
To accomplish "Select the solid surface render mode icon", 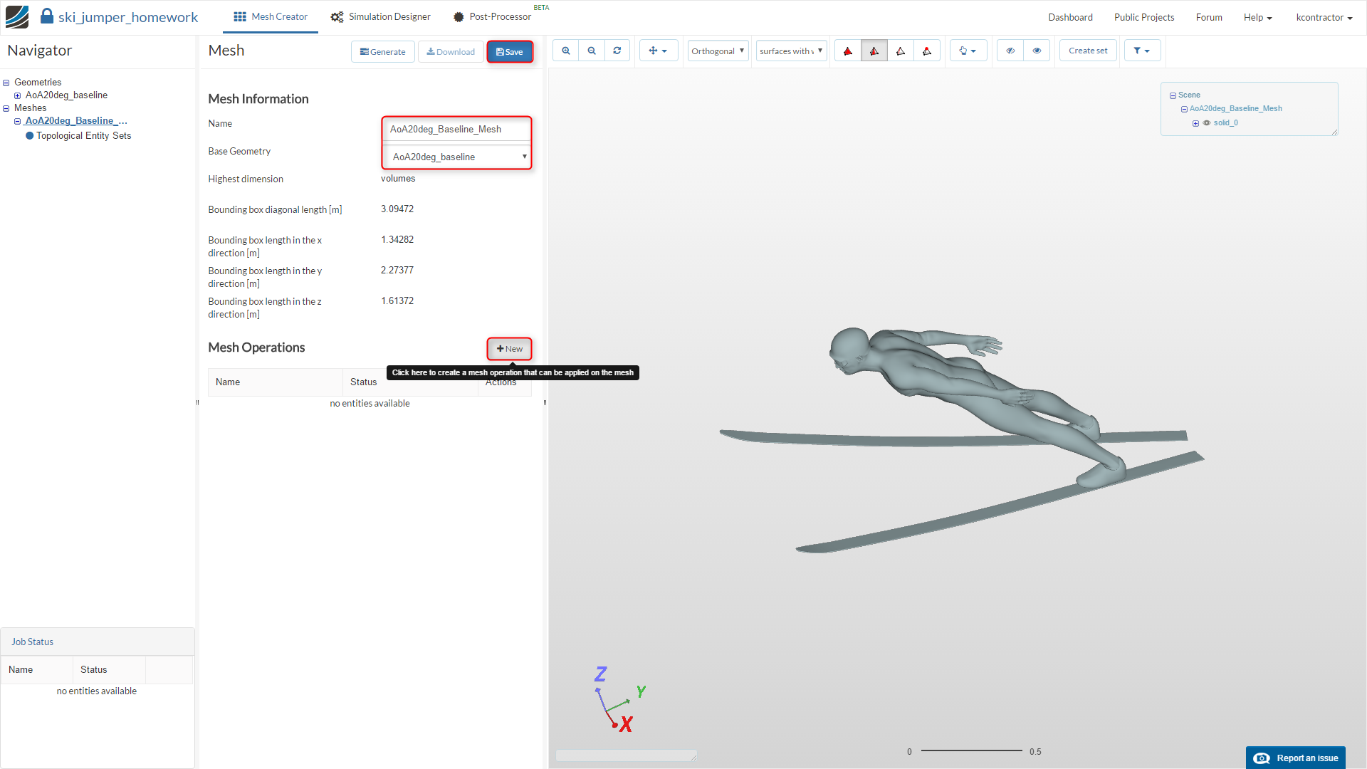I will [848, 51].
